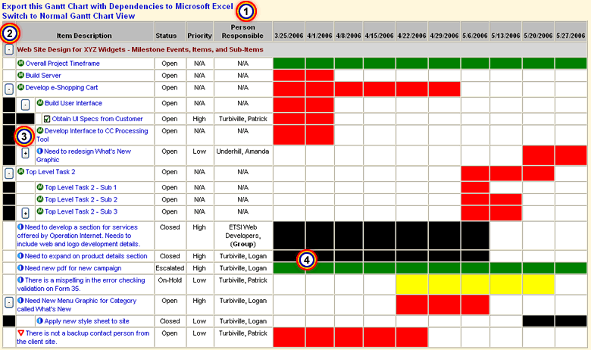
Task: Click milestone icon beside Build Server
Action: click(x=20, y=75)
